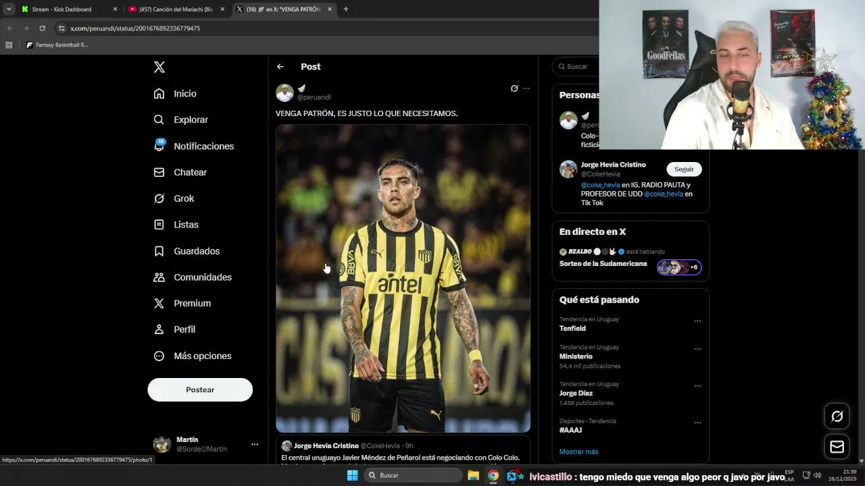The height and width of the screenshot is (486, 865).
Task: Open the post's more options dots
Action: coord(526,88)
